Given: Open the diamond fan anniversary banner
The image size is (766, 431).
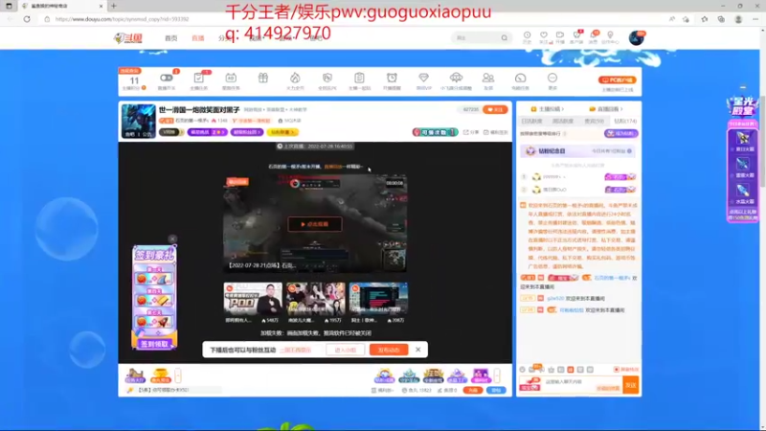Looking at the screenshot, I should (x=578, y=151).
